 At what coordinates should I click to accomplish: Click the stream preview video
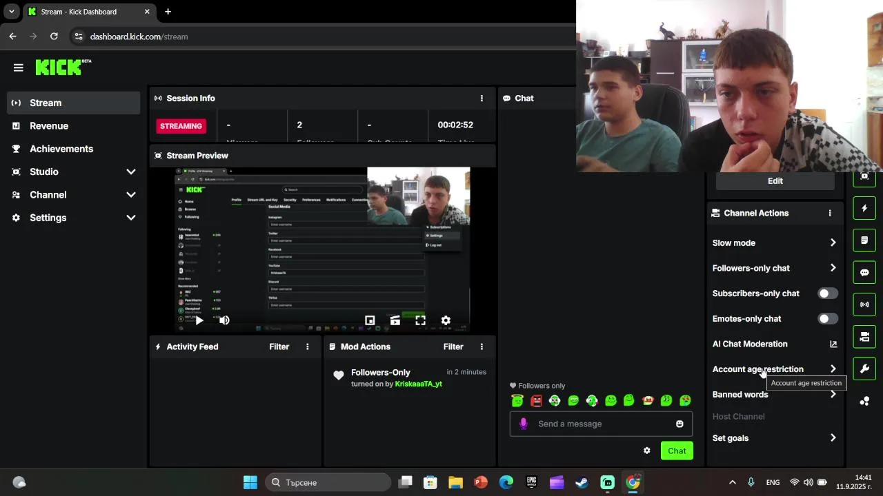(x=322, y=250)
